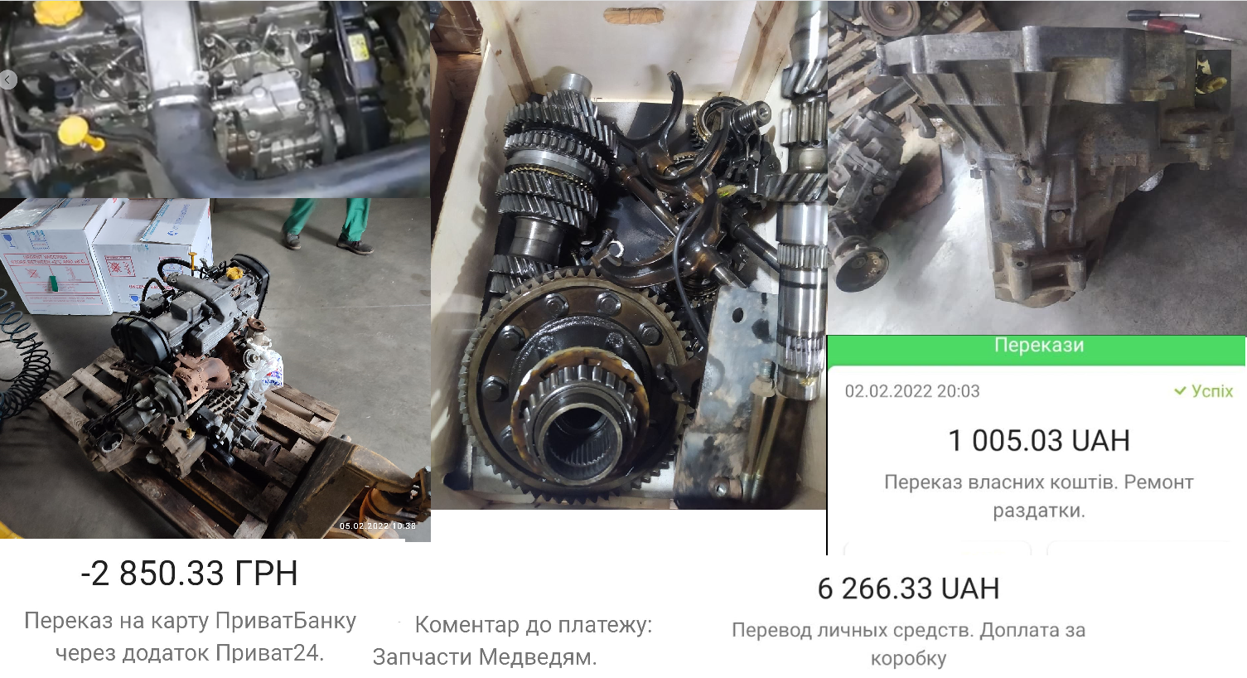Viewport: 1247px width, 678px height.
Task: Open the engine bay photo at top left
Action: pos(215,99)
